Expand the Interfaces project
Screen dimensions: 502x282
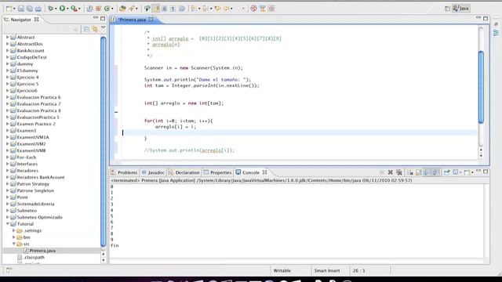[x=7, y=164]
